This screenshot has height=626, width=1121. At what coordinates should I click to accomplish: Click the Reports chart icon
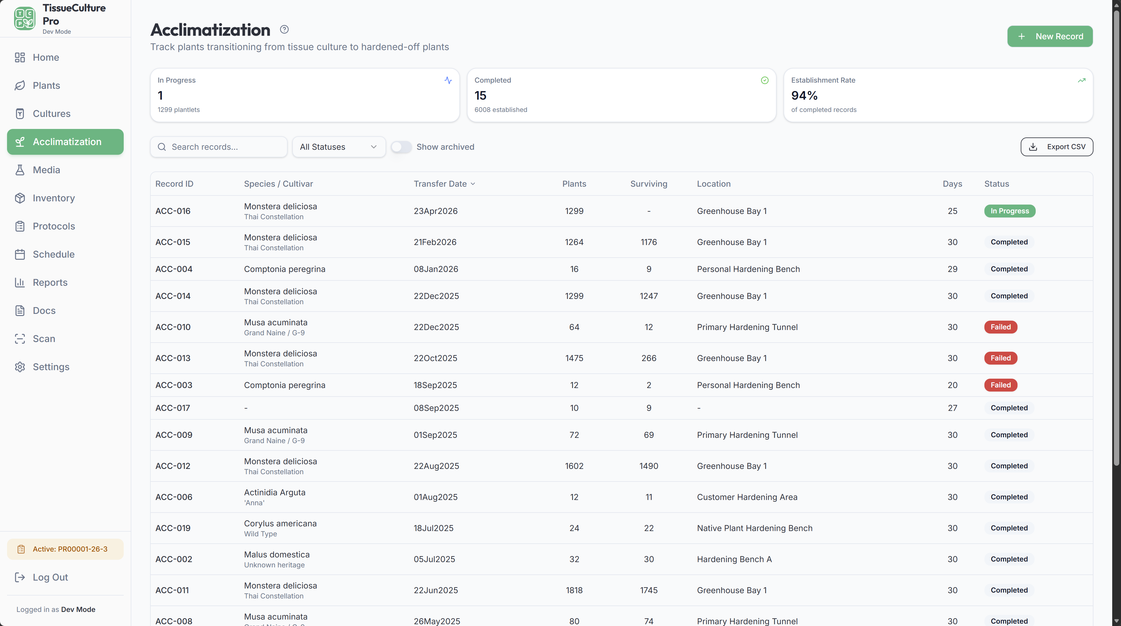coord(20,282)
